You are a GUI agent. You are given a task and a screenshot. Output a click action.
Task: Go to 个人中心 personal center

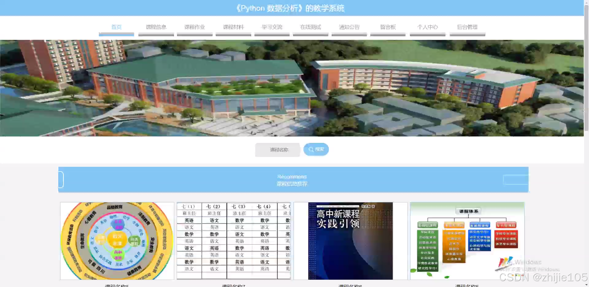tap(427, 27)
